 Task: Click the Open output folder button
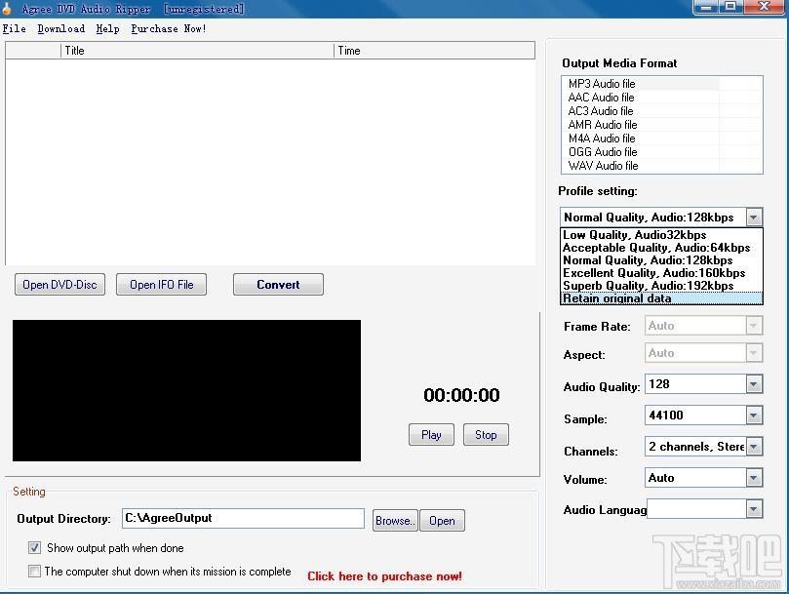[x=443, y=521]
